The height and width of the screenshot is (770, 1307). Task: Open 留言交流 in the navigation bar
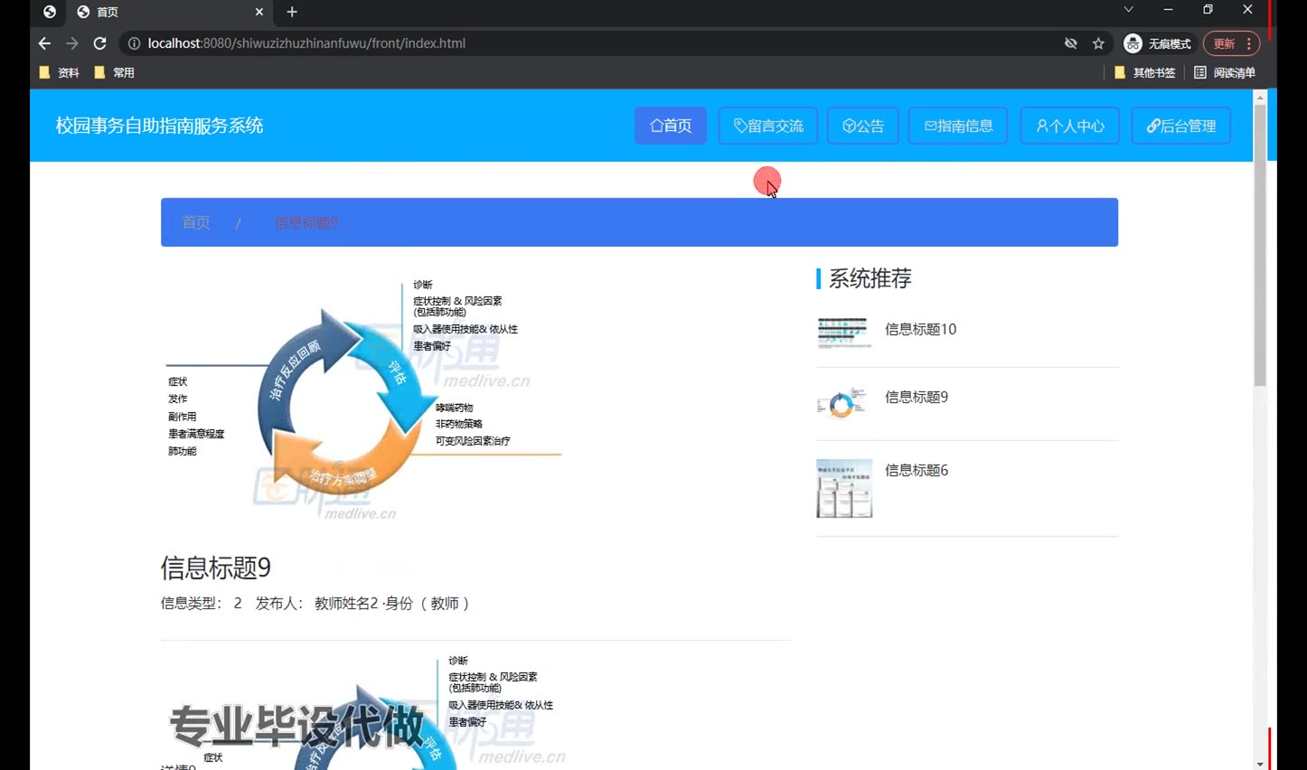pyautogui.click(x=768, y=126)
